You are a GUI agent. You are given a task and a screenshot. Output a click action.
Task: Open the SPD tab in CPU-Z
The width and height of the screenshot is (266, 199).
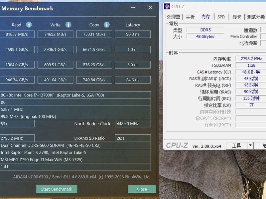coord(221,17)
